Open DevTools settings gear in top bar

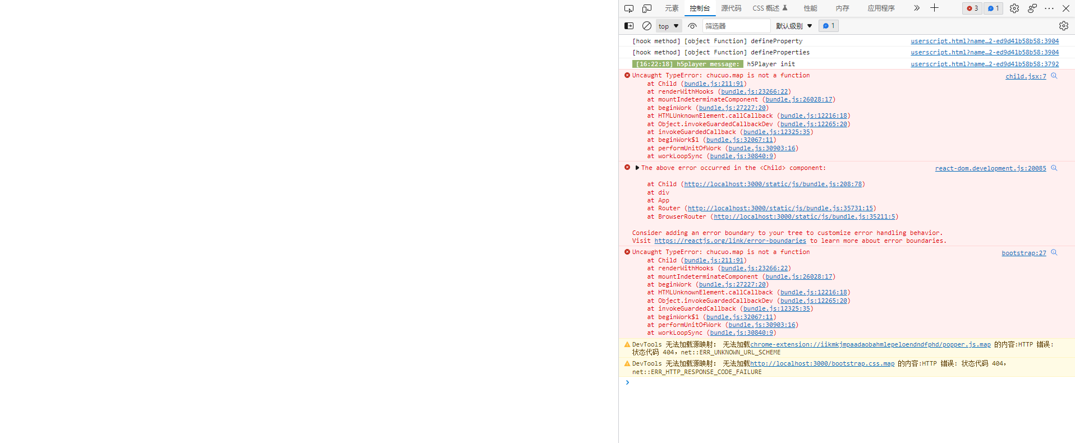[1014, 8]
